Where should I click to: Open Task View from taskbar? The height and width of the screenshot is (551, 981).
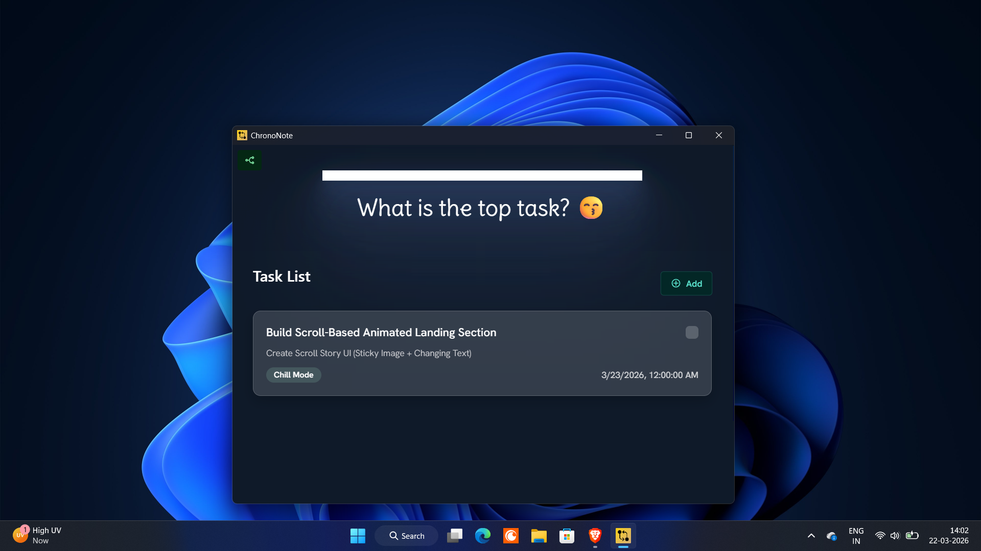(x=454, y=536)
